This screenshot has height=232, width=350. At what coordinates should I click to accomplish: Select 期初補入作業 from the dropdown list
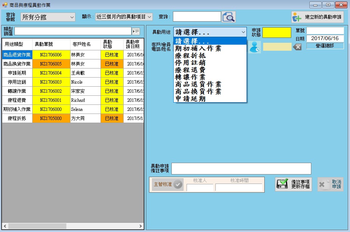coord(198,48)
